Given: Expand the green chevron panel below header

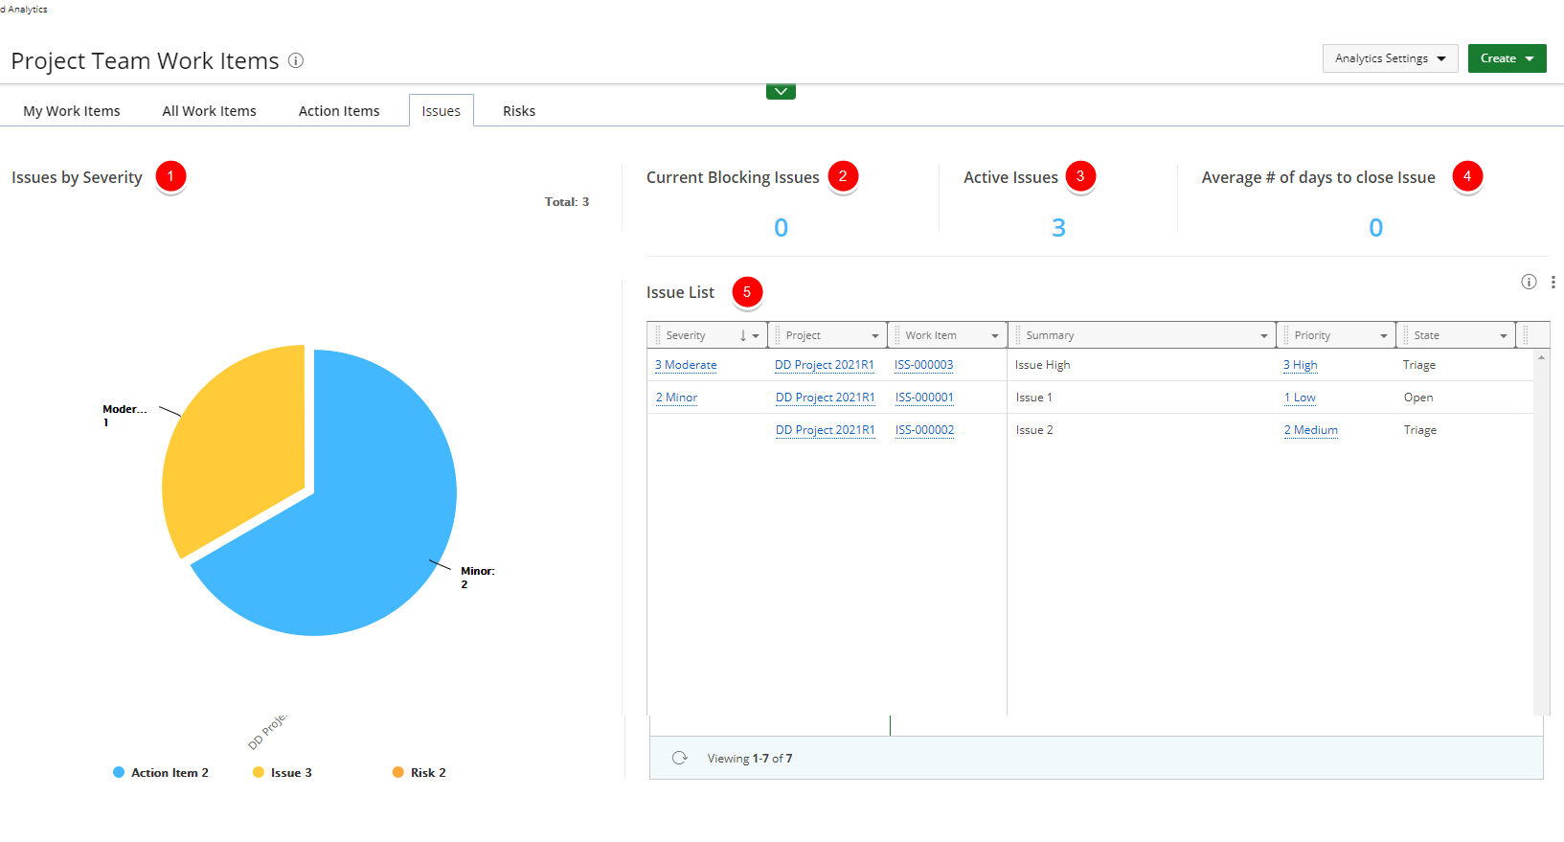Looking at the screenshot, I should point(781,92).
